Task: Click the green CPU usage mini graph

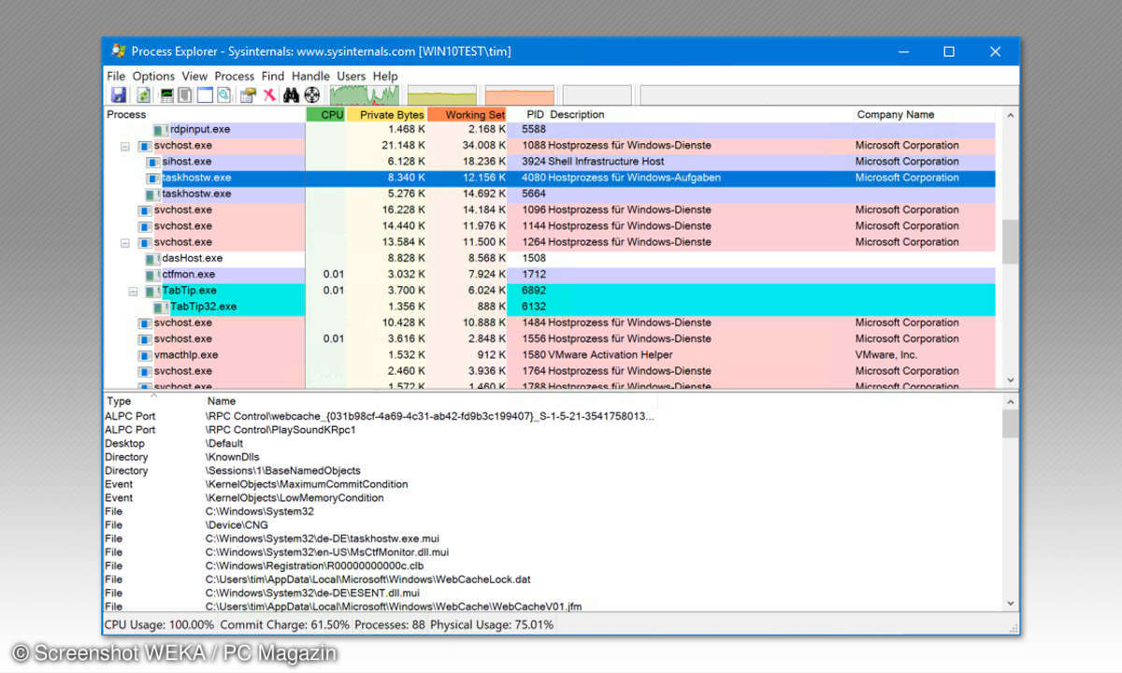Action: point(365,94)
